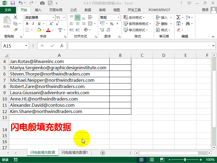Click Decrease Decimal icon

pos(108,30)
